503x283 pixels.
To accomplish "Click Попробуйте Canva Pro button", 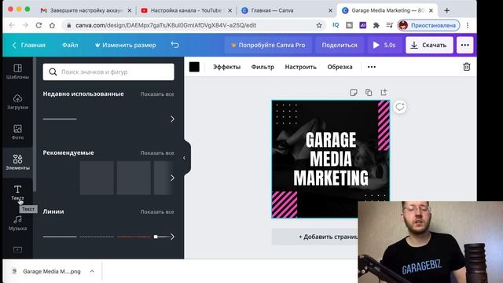I will tap(268, 45).
